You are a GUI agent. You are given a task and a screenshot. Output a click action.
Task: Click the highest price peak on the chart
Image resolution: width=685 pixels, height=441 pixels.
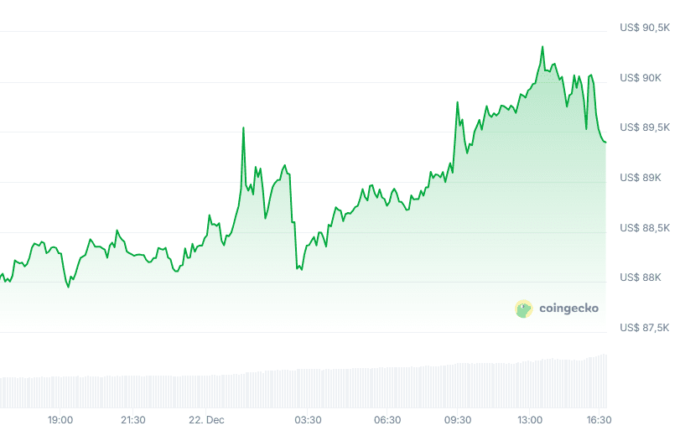point(542,47)
